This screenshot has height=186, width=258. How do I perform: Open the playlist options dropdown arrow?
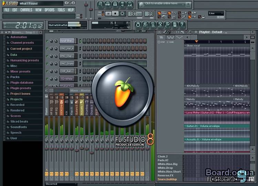click(159, 32)
